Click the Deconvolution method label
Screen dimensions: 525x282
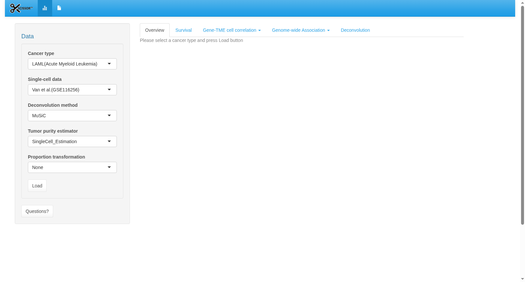click(52, 105)
